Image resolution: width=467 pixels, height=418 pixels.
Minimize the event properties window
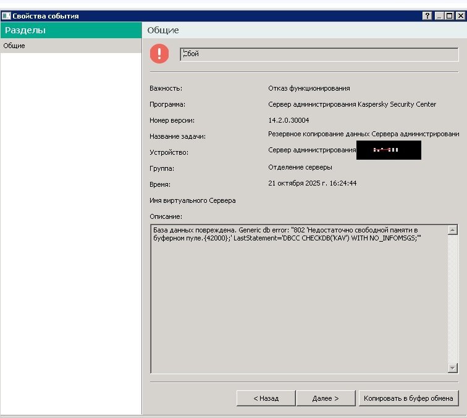tap(439, 16)
